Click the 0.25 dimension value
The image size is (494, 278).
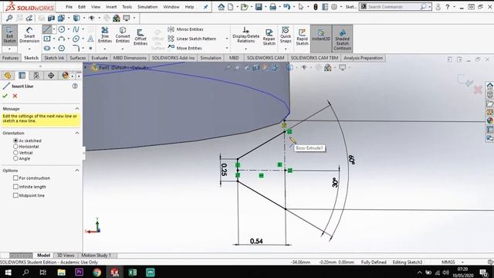pos(224,170)
